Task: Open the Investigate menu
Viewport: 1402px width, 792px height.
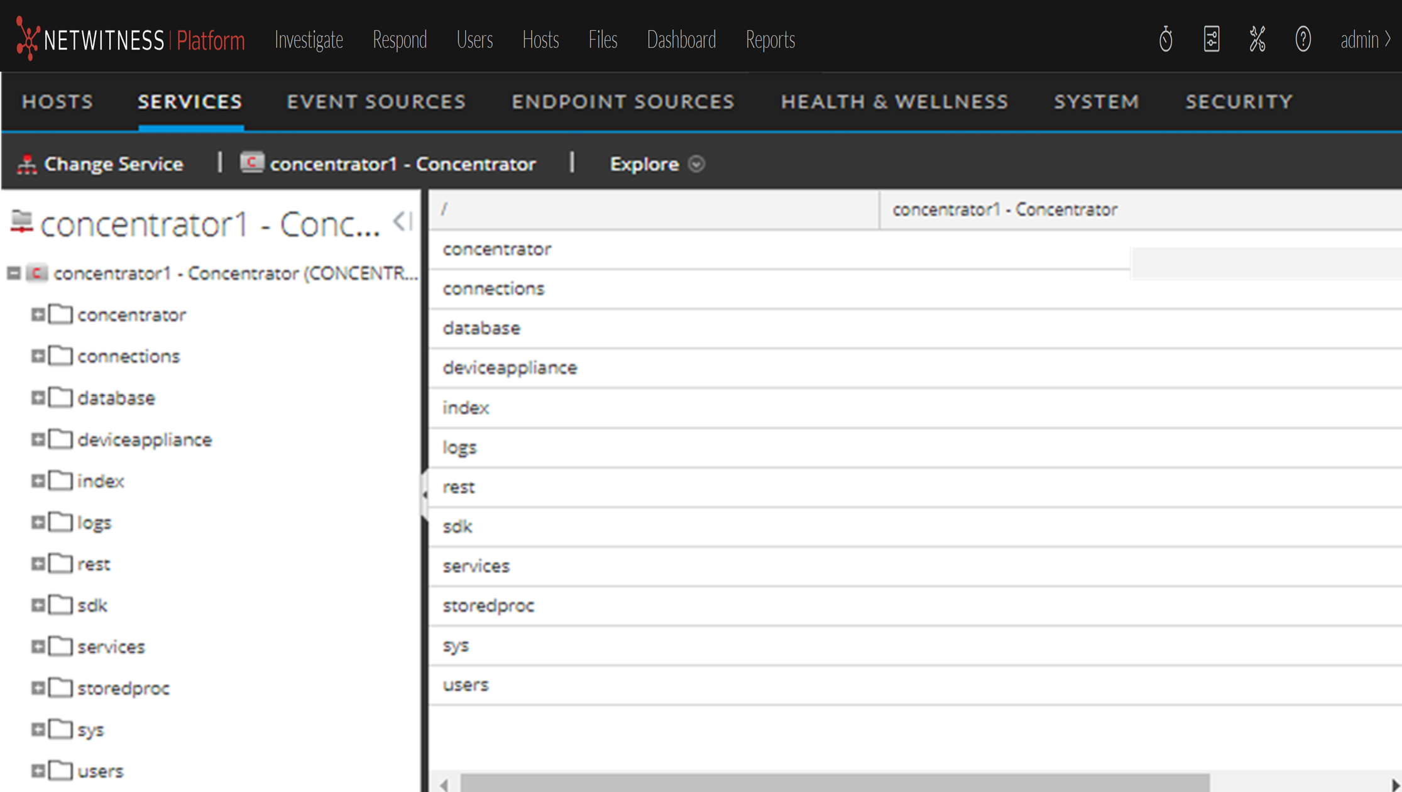Action: (309, 40)
